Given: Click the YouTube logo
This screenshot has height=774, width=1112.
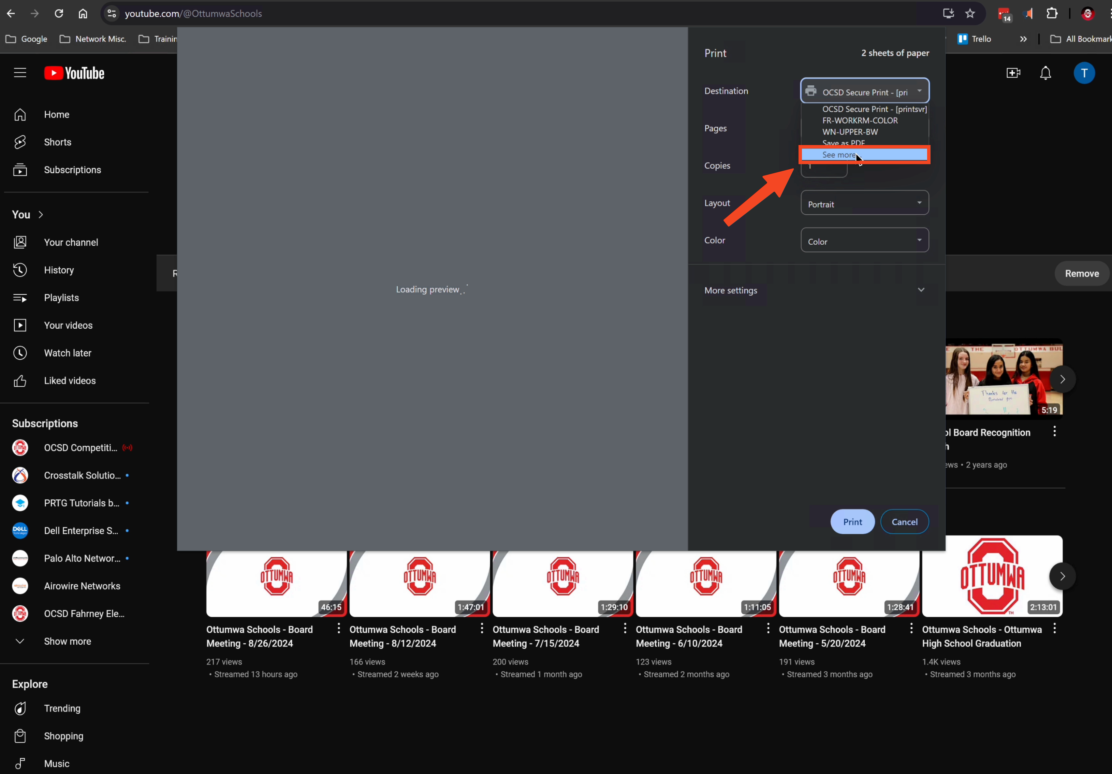Looking at the screenshot, I should coord(74,73).
